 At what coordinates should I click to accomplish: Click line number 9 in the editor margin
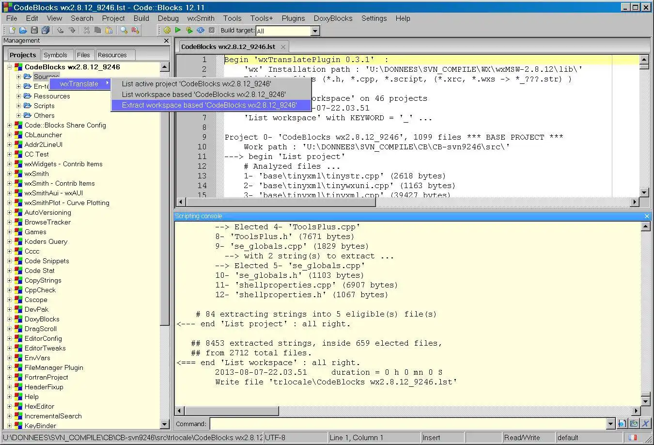[204, 137]
